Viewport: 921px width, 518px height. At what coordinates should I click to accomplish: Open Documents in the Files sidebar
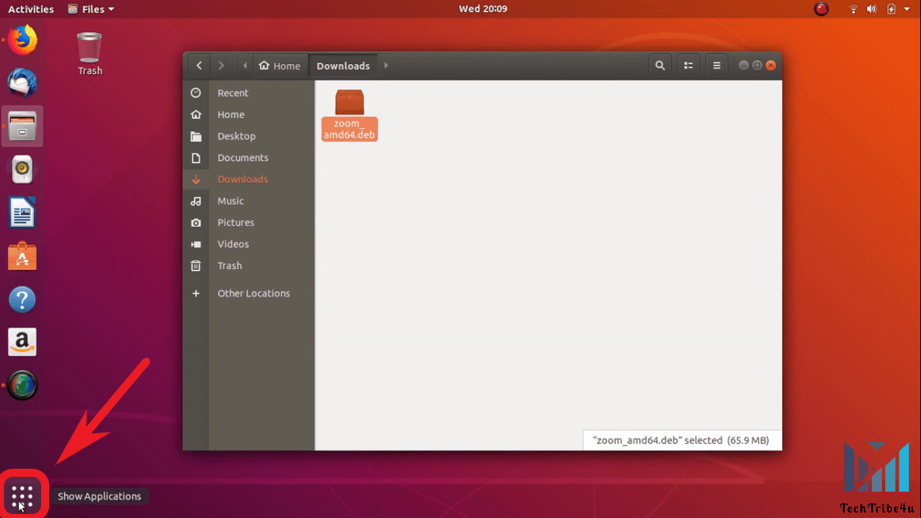248,158
